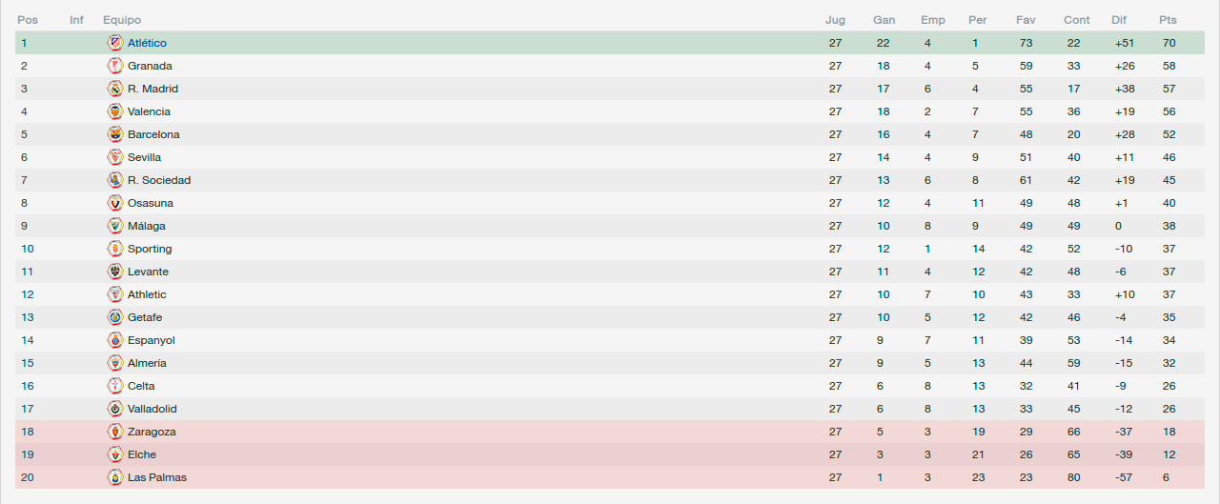Sort by the Dif column header
The image size is (1220, 504).
coord(1119,20)
